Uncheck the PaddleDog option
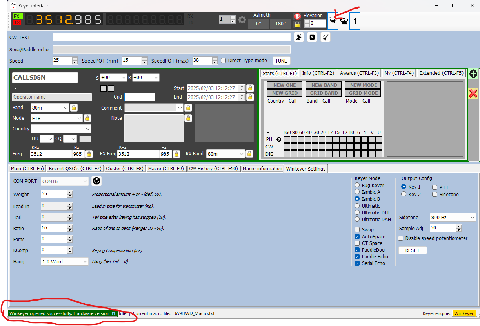This screenshot has height=326, width=480. 357,250
